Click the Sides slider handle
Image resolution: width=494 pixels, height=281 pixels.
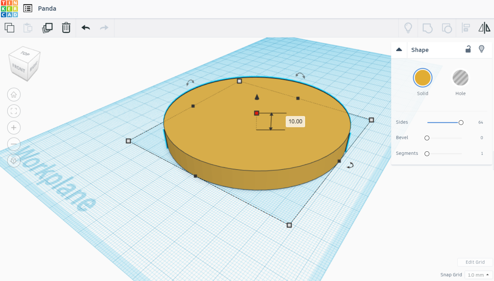461,122
